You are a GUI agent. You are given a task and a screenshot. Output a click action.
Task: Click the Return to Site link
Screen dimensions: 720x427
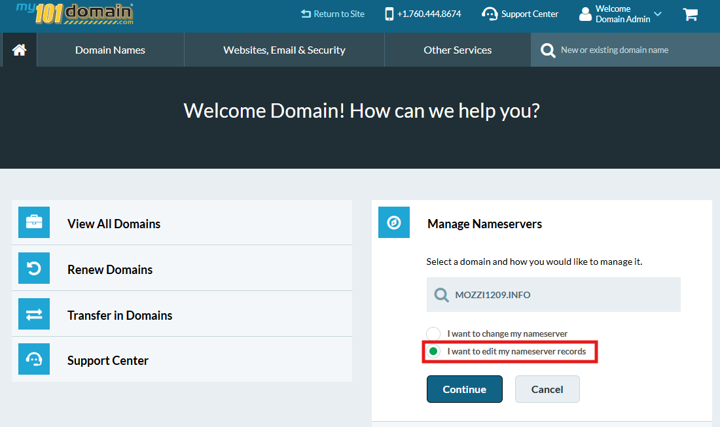333,14
